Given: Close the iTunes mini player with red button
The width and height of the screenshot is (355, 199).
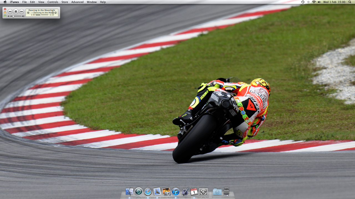Looking at the screenshot, I should [x=5, y=9].
